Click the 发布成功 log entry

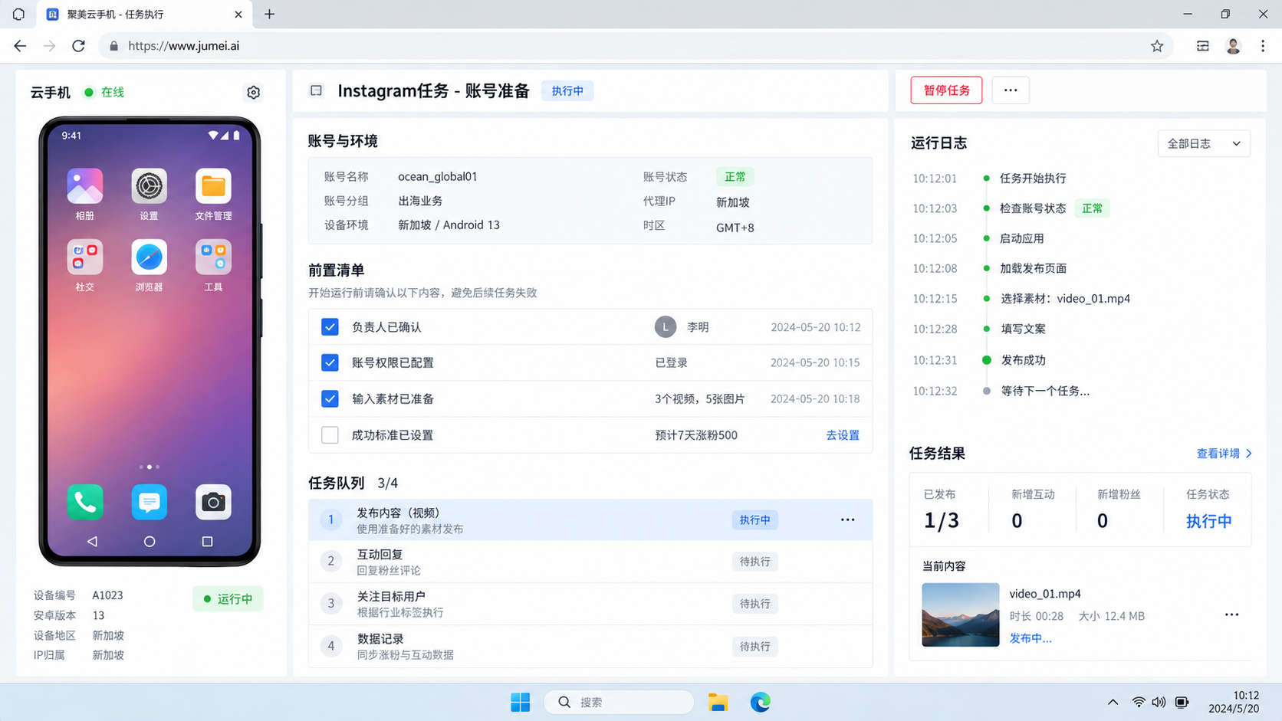[1023, 360]
